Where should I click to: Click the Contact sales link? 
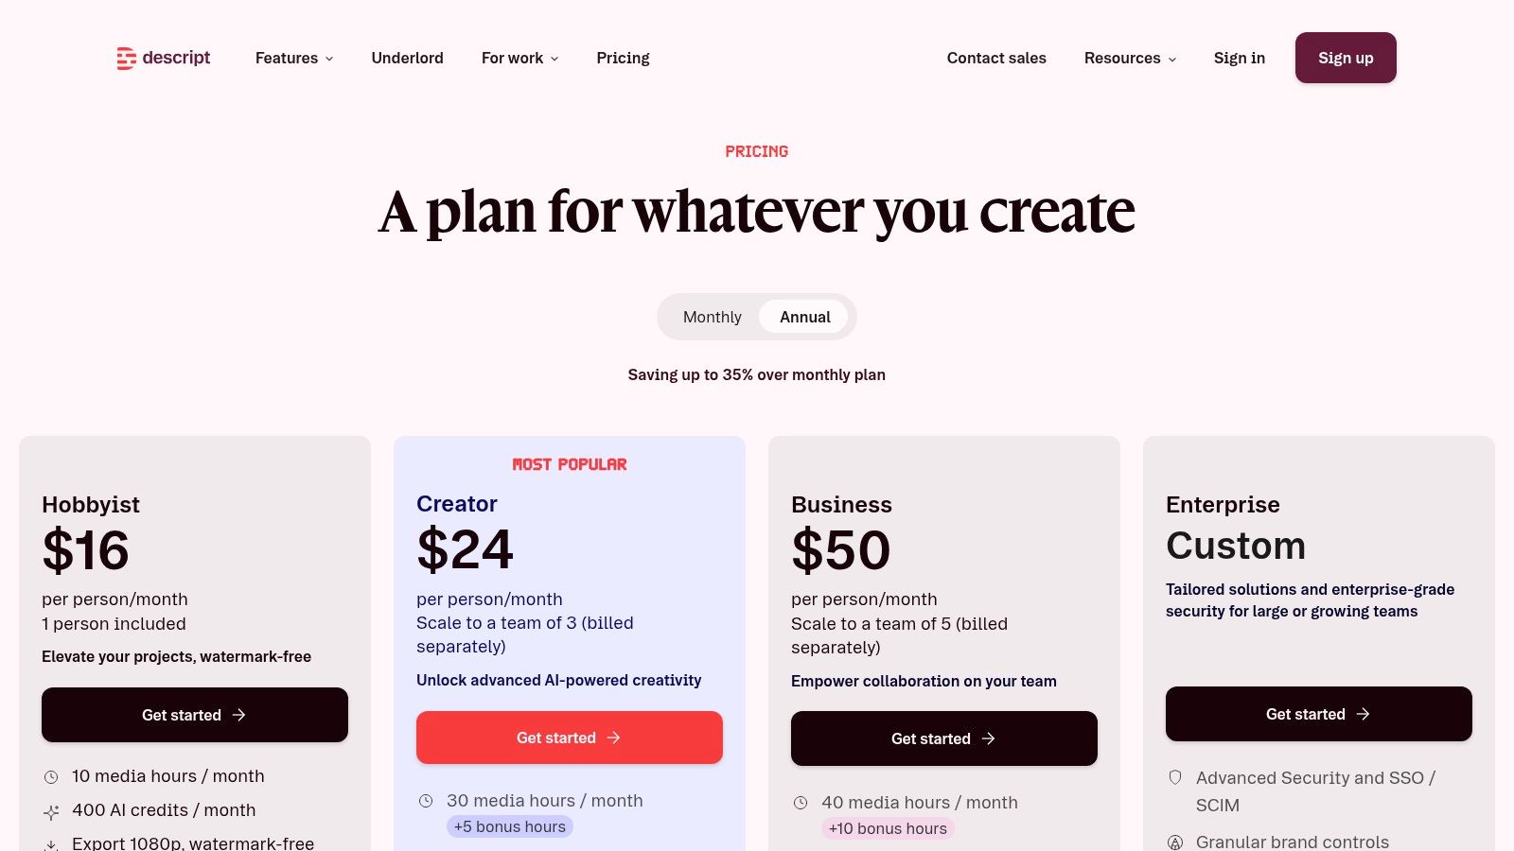996,58
